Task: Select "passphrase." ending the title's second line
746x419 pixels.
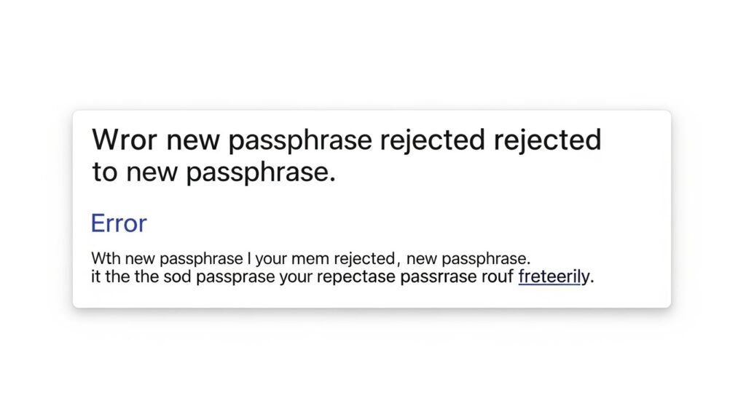Action: 268,174
